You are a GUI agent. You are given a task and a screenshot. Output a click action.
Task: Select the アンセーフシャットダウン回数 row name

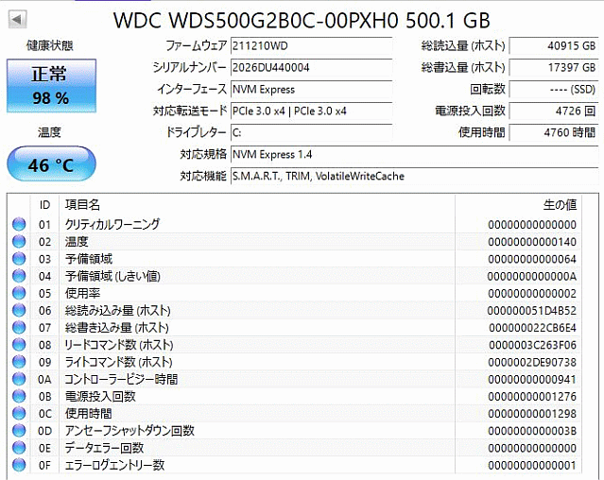(129, 431)
